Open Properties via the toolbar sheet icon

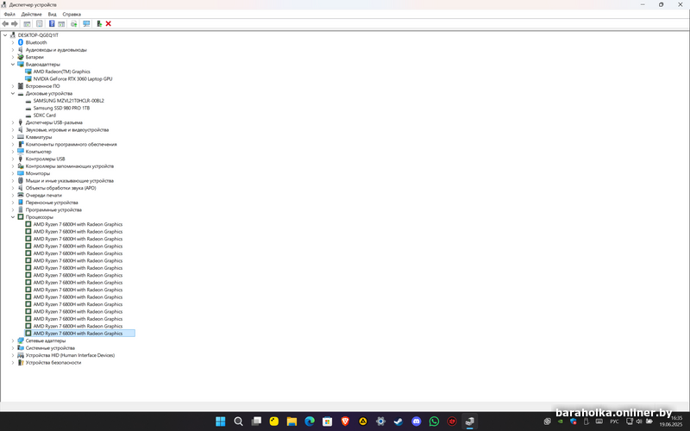39,24
